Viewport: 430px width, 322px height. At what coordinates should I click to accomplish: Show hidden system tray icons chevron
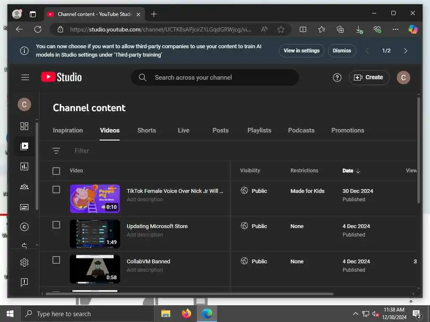point(355,314)
